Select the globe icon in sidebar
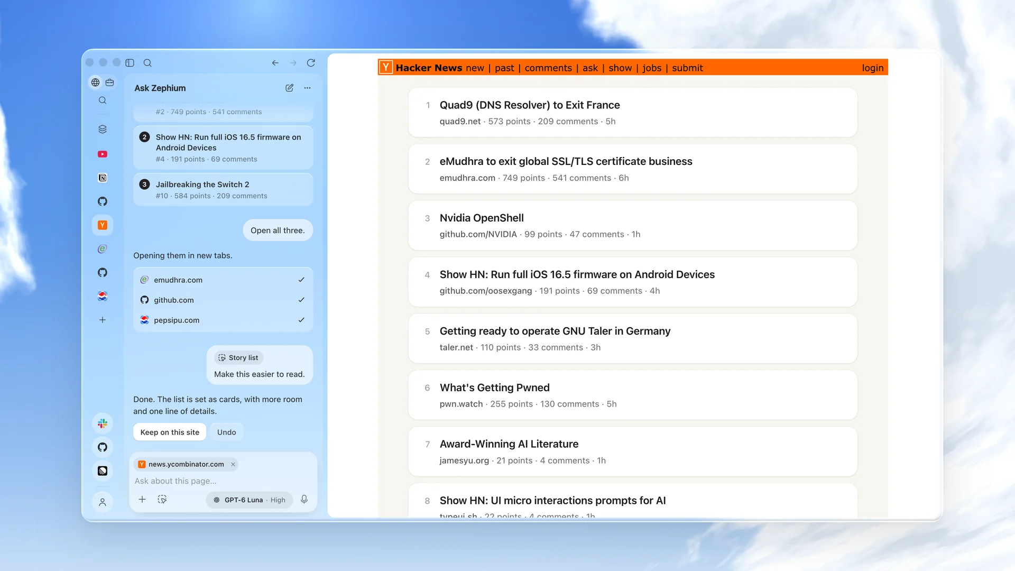 click(x=95, y=82)
